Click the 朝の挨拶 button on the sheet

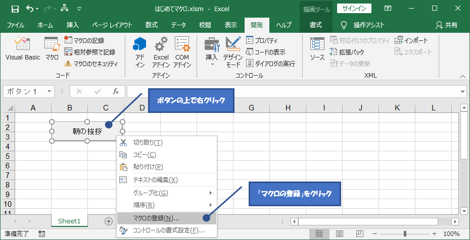pos(87,131)
